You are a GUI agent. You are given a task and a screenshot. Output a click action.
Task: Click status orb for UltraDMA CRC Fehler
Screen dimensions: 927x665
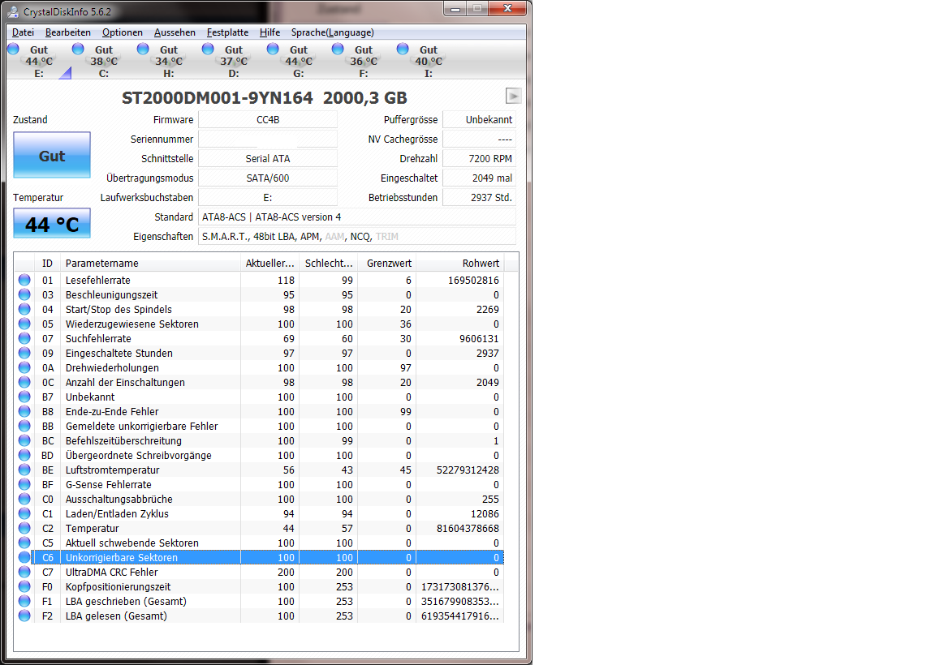[24, 572]
